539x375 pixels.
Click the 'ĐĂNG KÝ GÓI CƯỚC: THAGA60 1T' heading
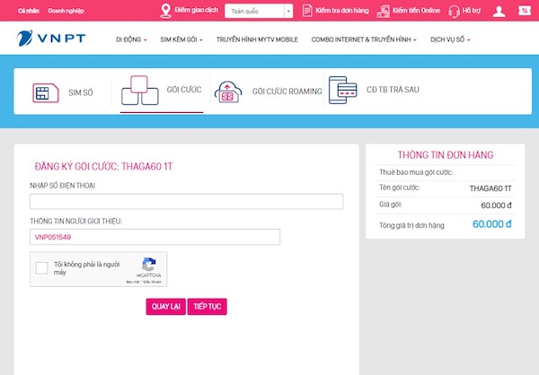click(x=103, y=167)
